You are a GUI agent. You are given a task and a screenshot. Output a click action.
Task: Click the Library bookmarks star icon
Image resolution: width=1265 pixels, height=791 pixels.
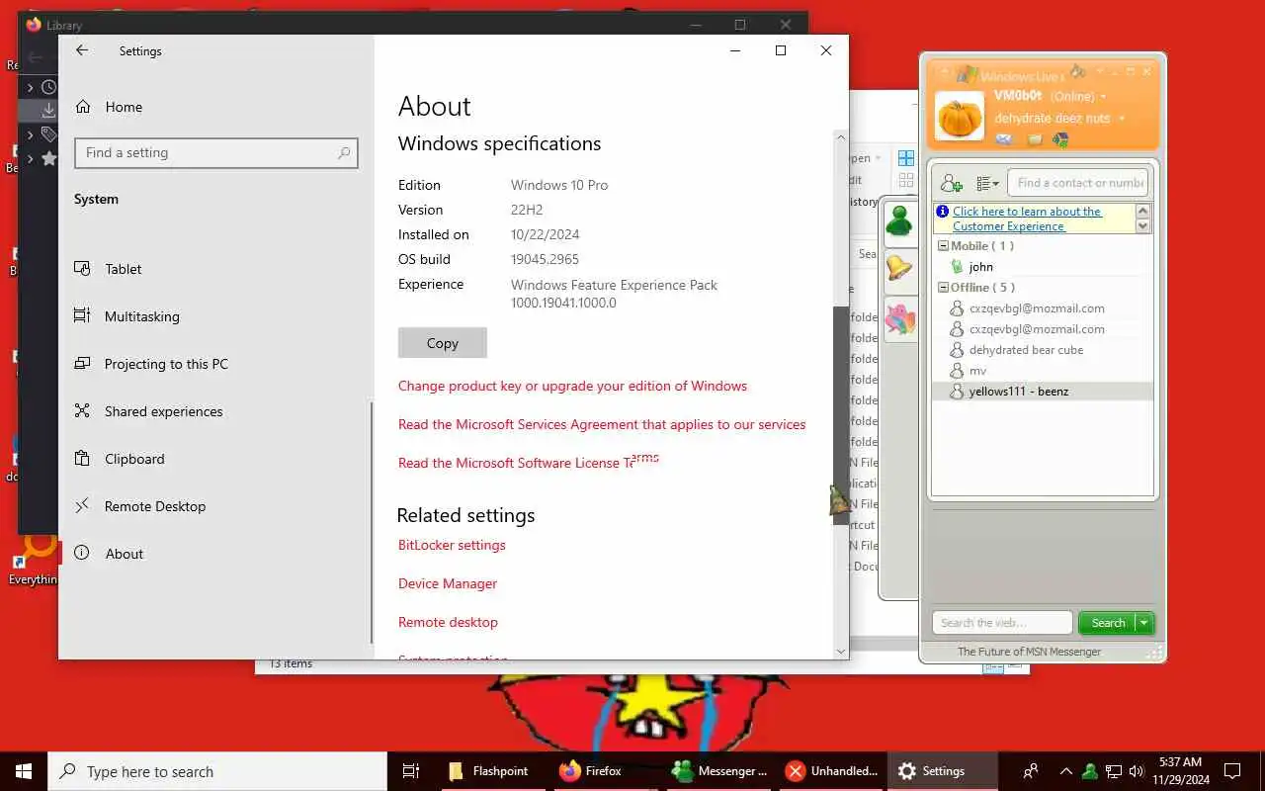coord(48,158)
